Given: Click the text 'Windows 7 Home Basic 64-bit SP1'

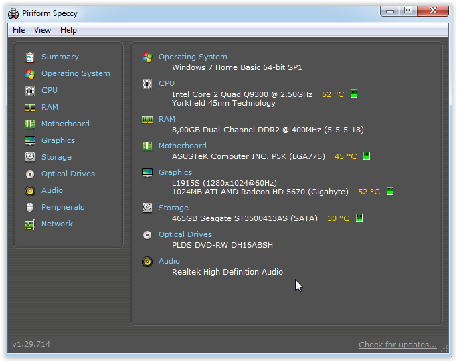Looking at the screenshot, I should 237,67.
